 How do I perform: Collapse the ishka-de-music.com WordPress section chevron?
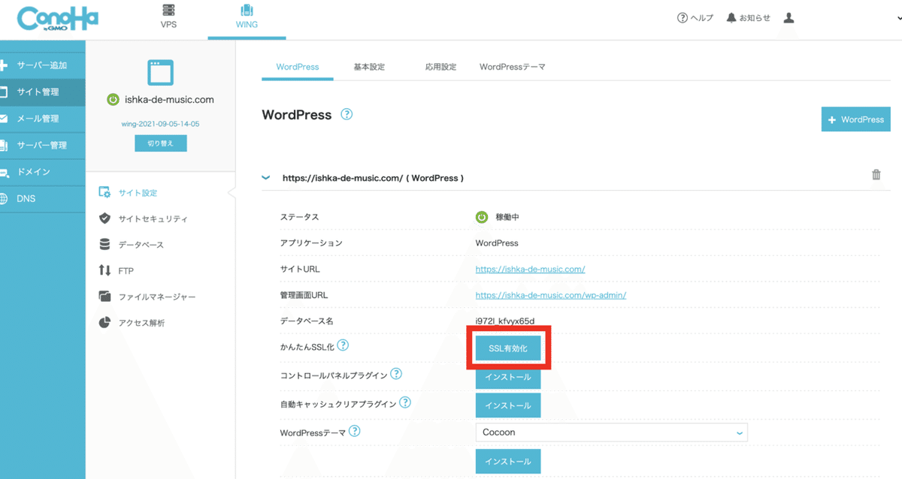click(x=265, y=178)
